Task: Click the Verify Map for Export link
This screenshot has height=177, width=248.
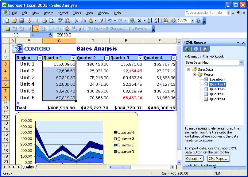Action: click(200, 165)
